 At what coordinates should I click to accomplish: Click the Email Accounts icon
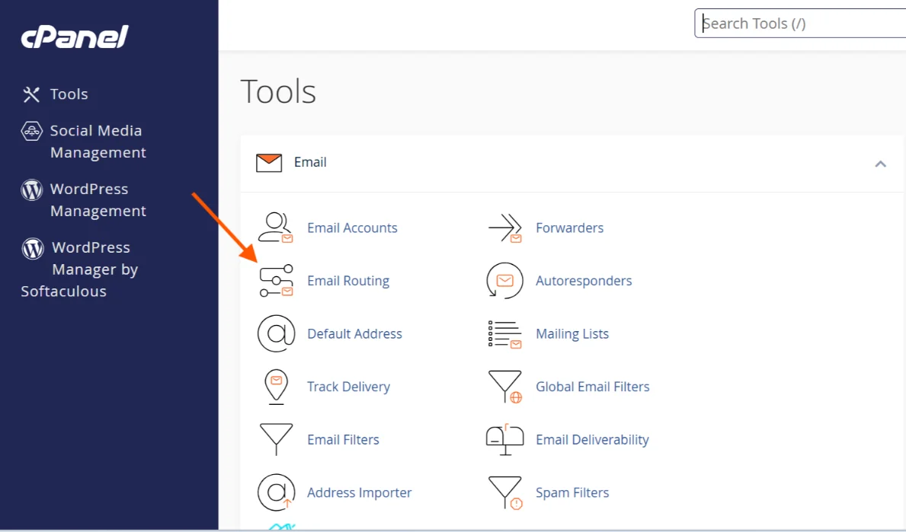(275, 228)
